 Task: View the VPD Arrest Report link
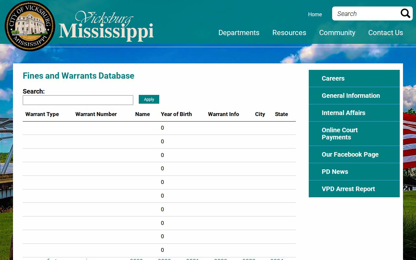point(354,189)
